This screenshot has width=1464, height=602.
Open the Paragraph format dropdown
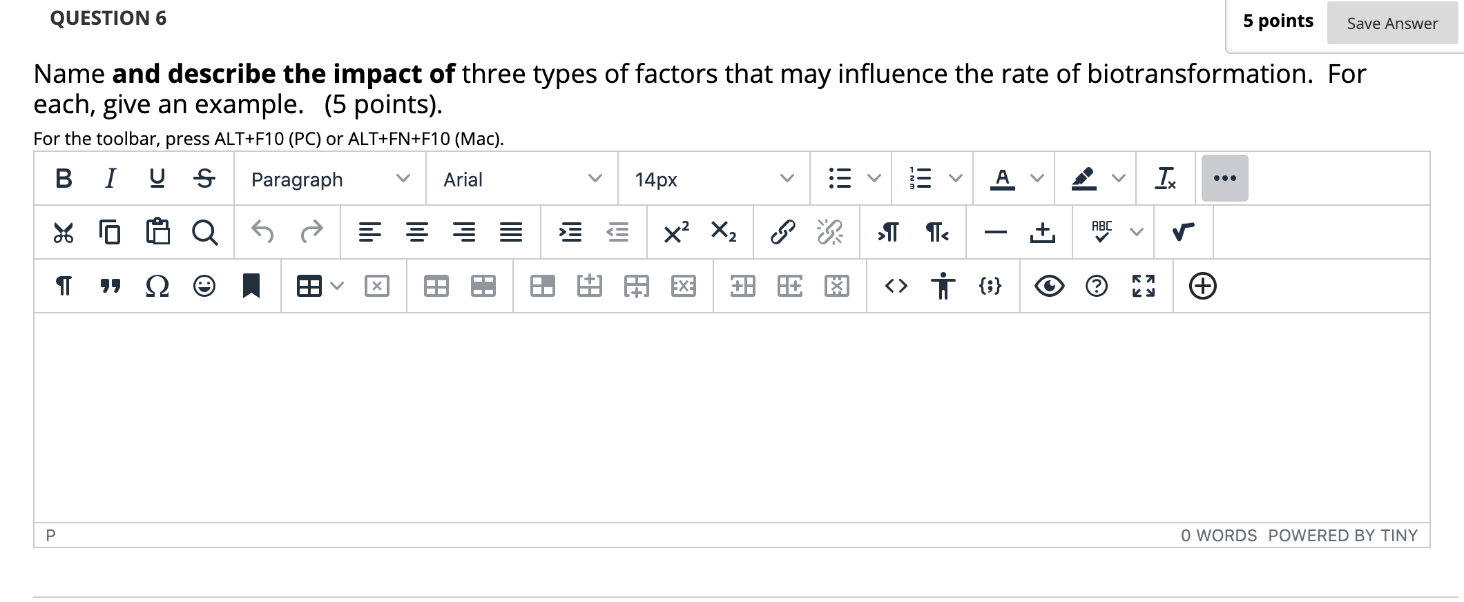330,179
